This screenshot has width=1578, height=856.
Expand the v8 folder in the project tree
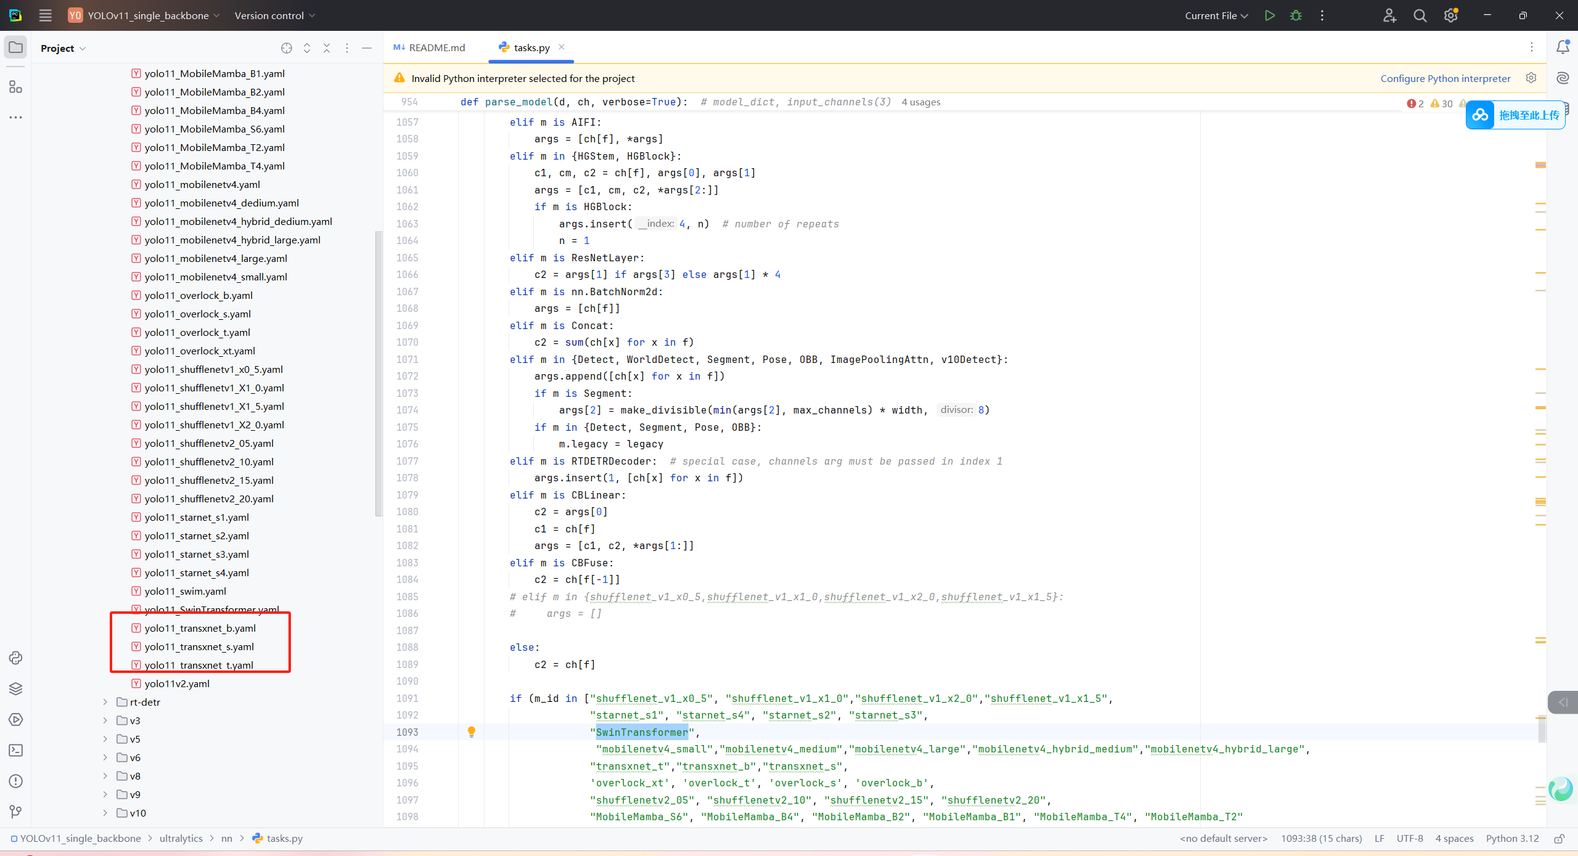[105, 776]
